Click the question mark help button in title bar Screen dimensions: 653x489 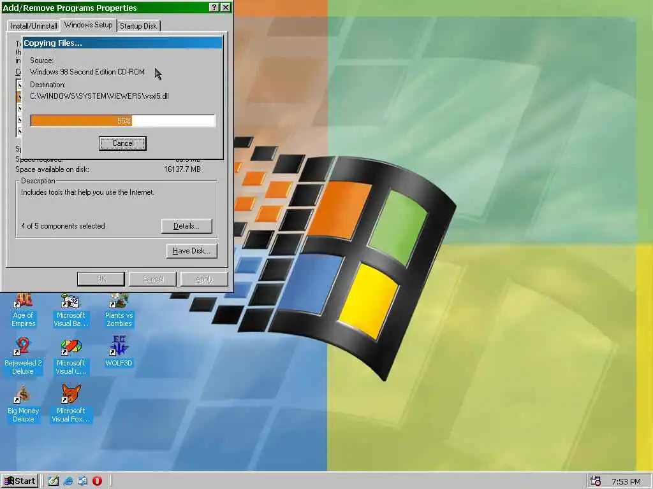click(214, 7)
